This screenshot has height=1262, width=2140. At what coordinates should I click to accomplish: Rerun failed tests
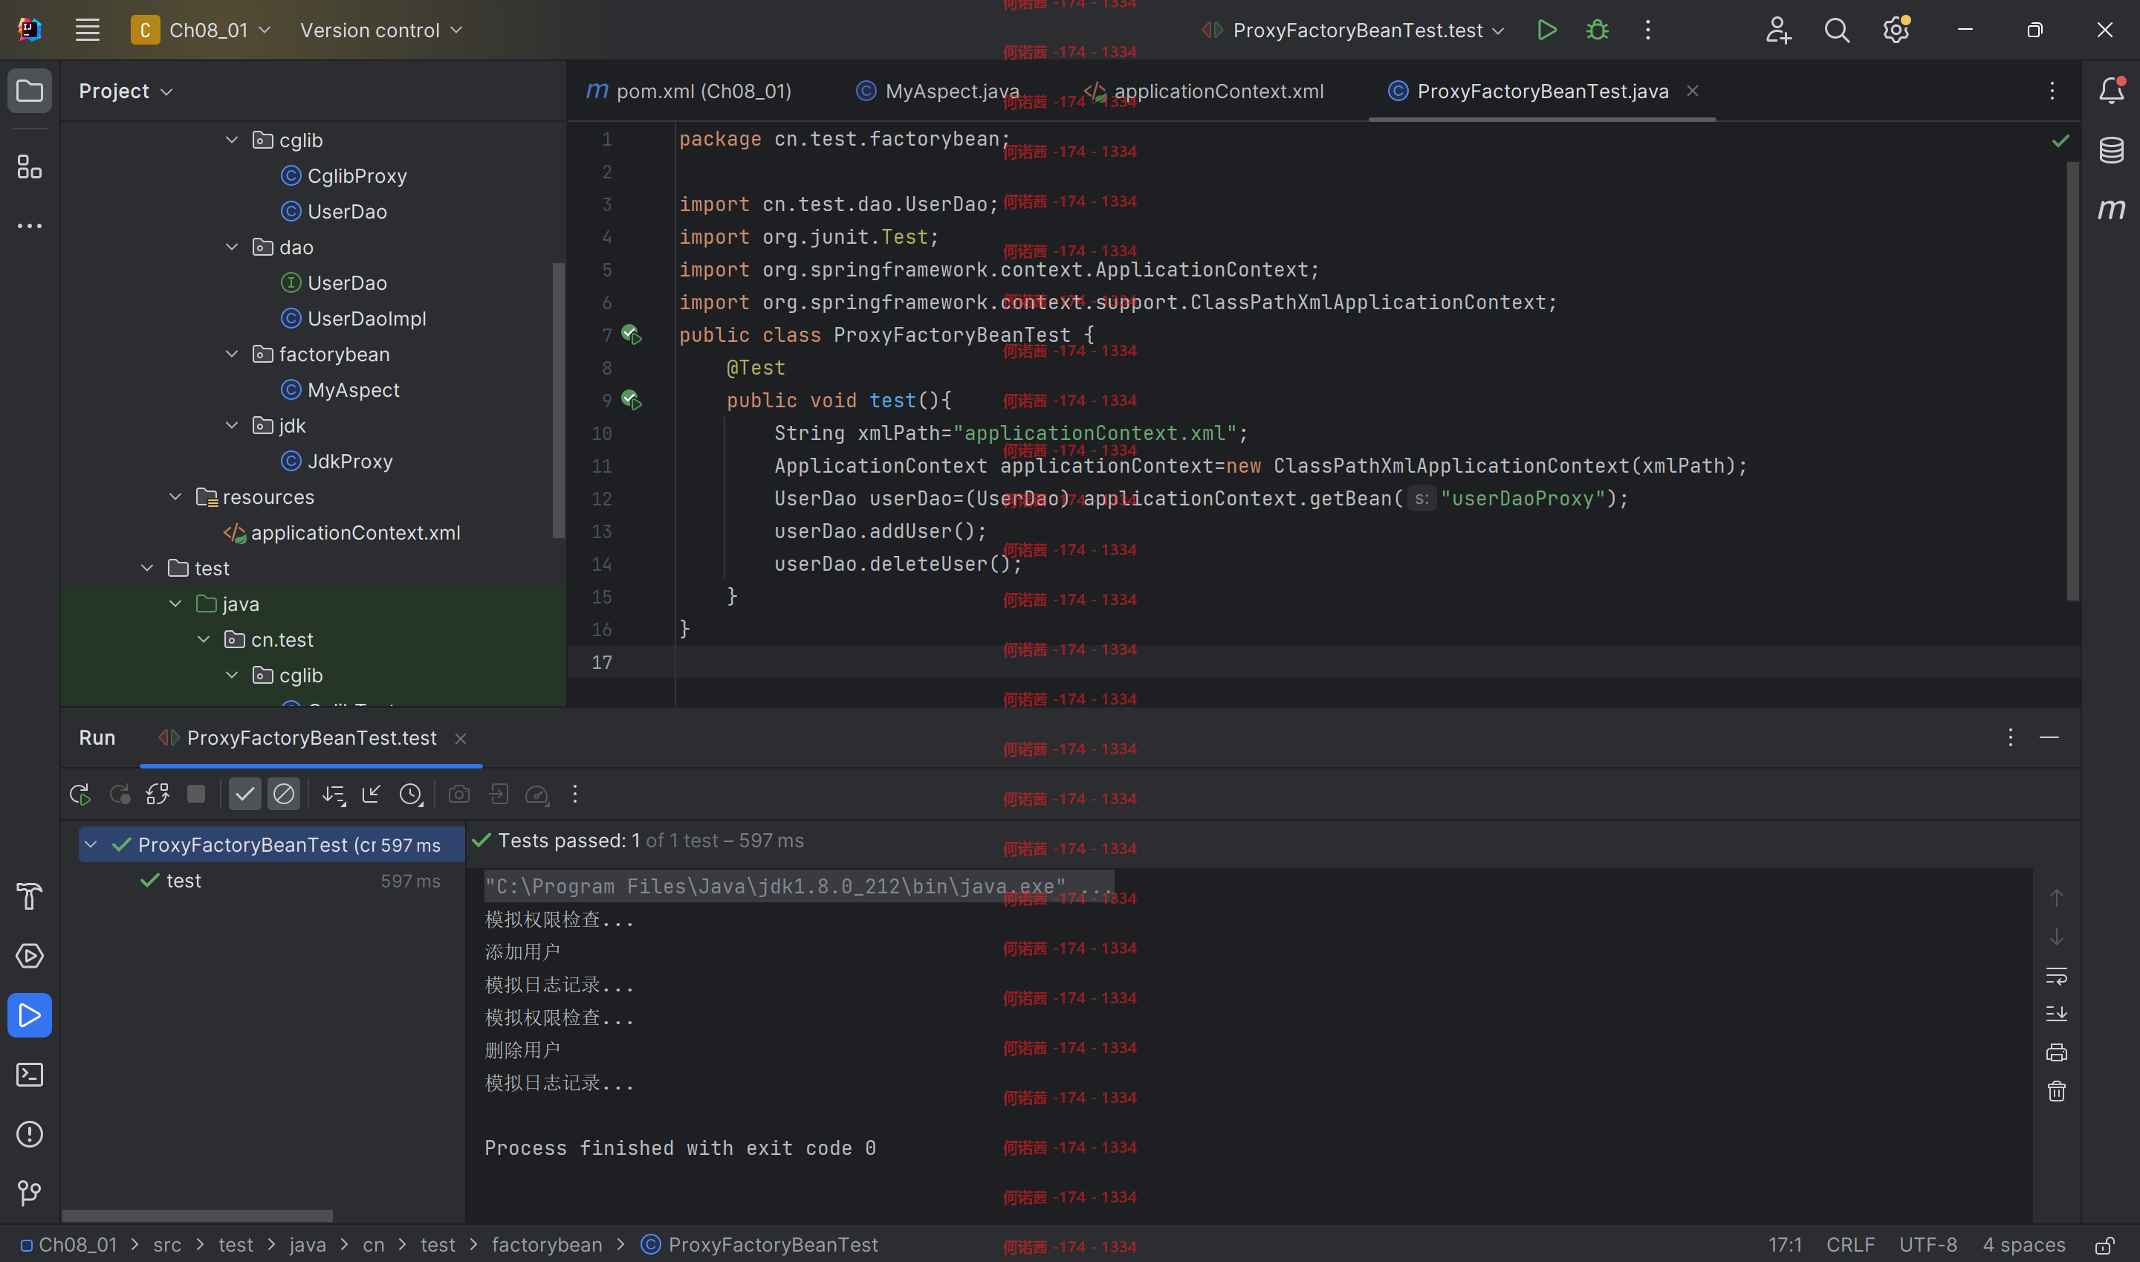click(120, 795)
